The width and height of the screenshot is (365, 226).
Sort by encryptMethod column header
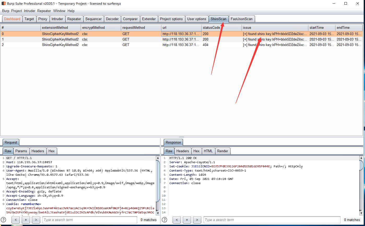click(x=101, y=27)
